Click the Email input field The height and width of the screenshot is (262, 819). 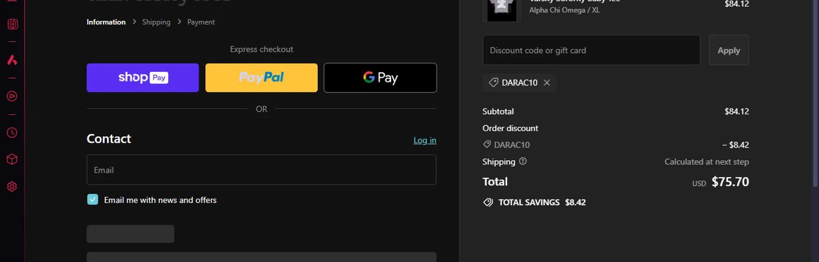click(x=261, y=170)
